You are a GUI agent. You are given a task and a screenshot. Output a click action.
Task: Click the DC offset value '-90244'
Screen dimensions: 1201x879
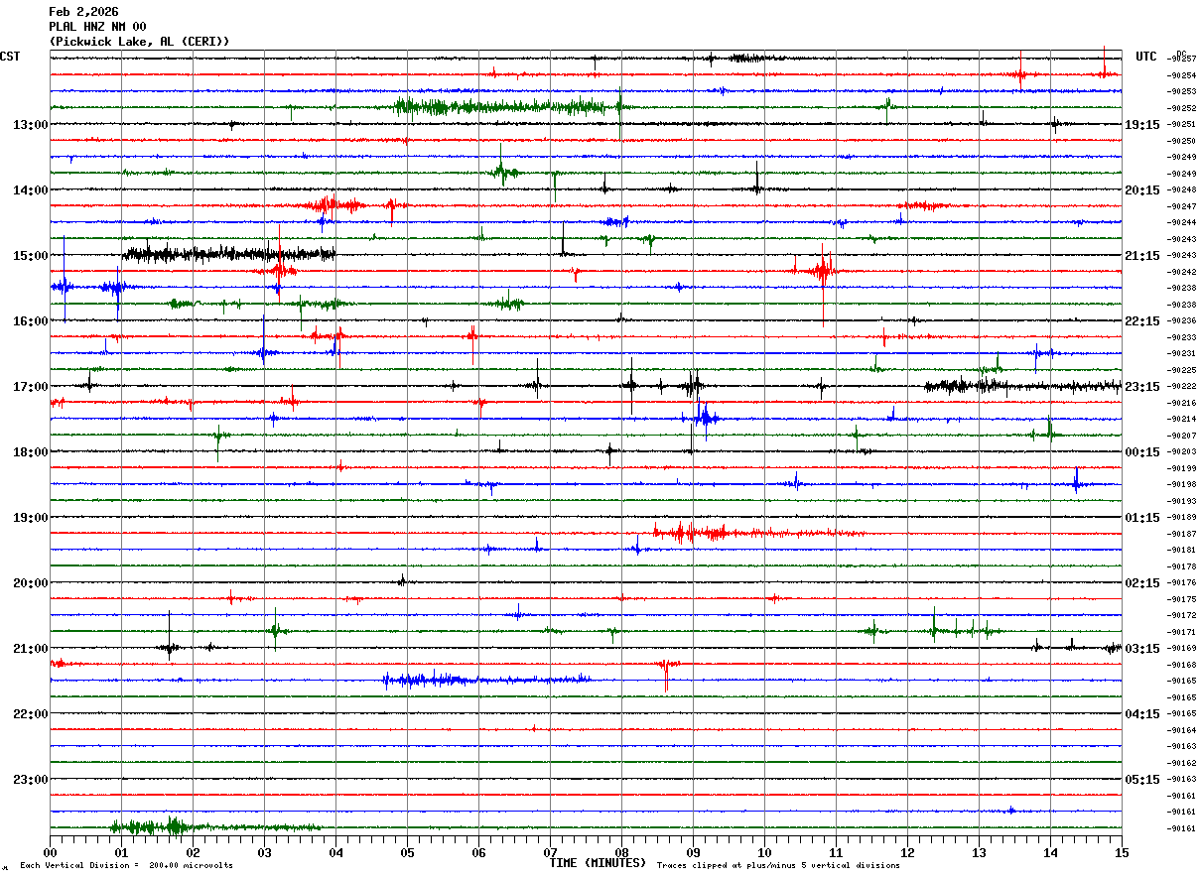pyautogui.click(x=1182, y=222)
